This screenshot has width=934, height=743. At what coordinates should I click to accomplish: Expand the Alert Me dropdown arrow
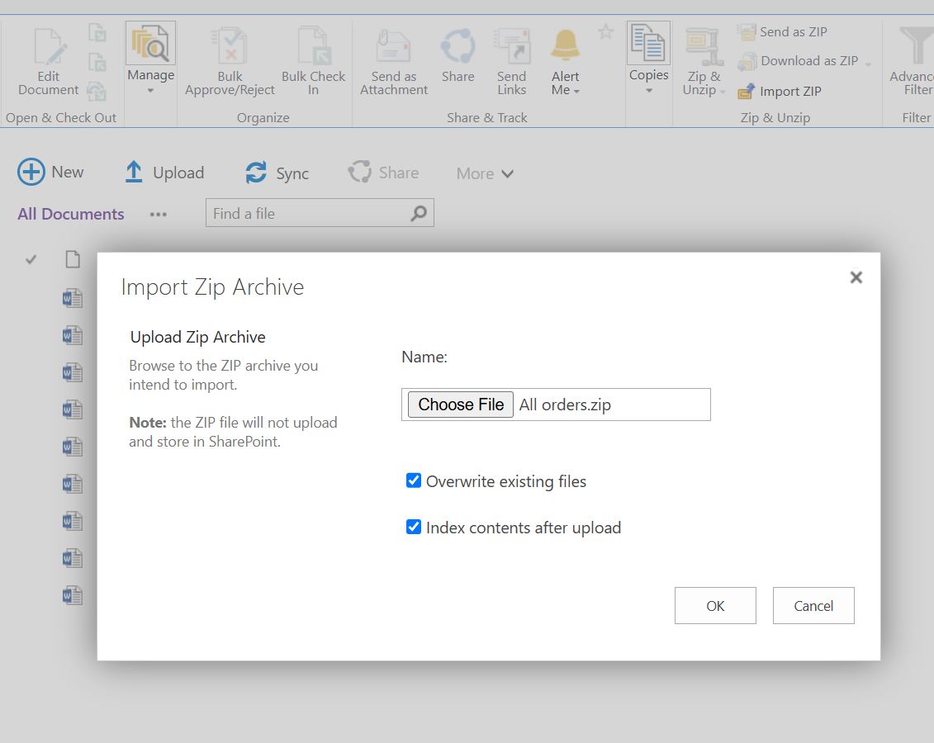[576, 92]
